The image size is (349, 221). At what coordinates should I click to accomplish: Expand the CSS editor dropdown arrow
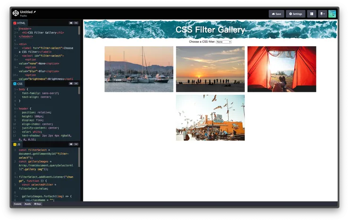(x=76, y=83)
